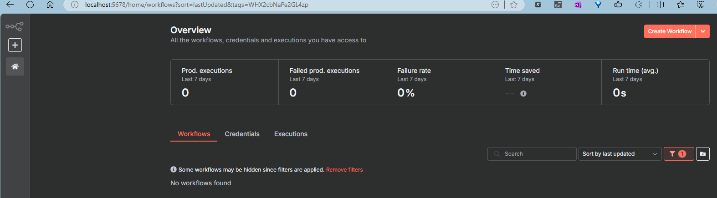This screenshot has height=198, width=717.
Task: Switch to the Credentials tab
Action: pyautogui.click(x=242, y=134)
